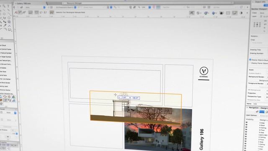Screen dimensions: 268x151
Task: Click the orange icon in tool sets palette
Action: [x=1, y=100]
